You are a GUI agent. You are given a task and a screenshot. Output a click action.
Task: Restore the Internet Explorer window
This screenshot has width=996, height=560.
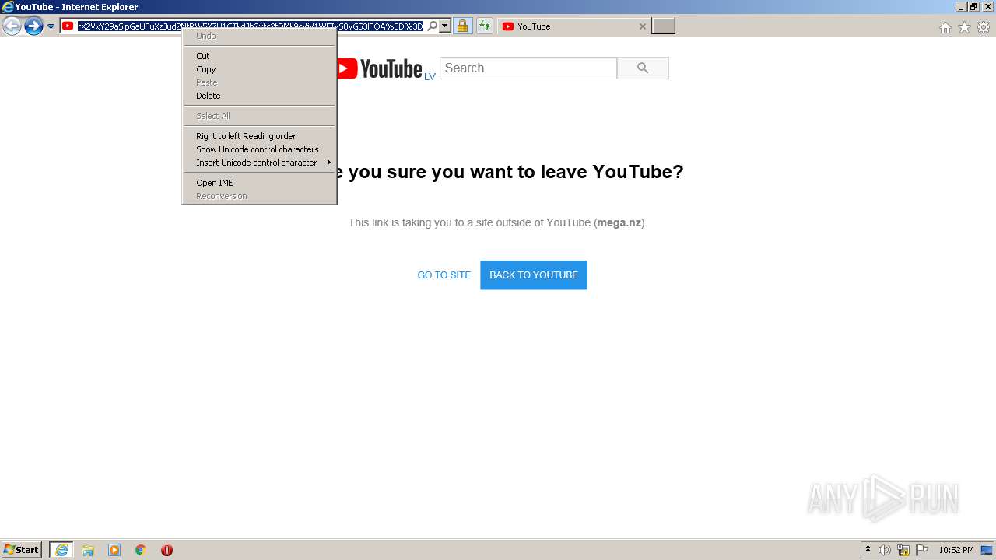973,7
